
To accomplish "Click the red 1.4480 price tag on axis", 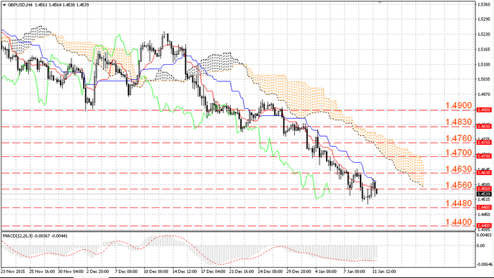I will tap(484, 207).
